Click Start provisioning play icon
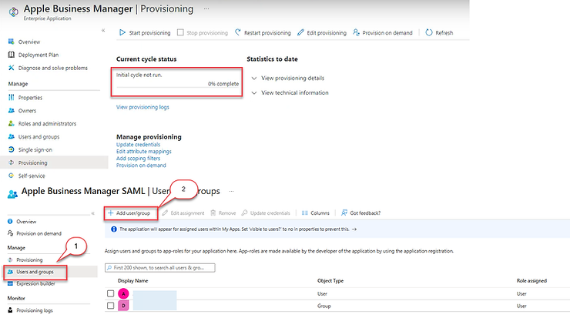570x318 pixels. [x=122, y=32]
